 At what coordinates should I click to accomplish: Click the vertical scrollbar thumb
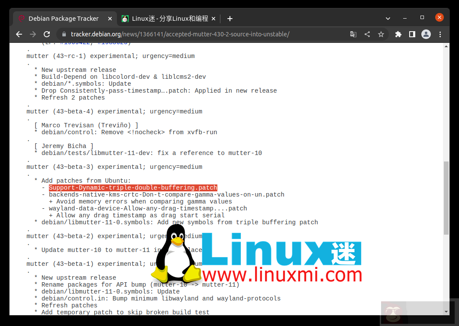click(x=446, y=198)
